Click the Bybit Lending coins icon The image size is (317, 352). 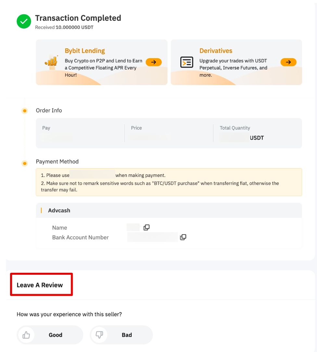tap(51, 62)
